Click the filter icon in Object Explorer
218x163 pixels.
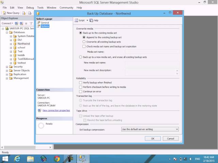pyautogui.click(x=31, y=23)
